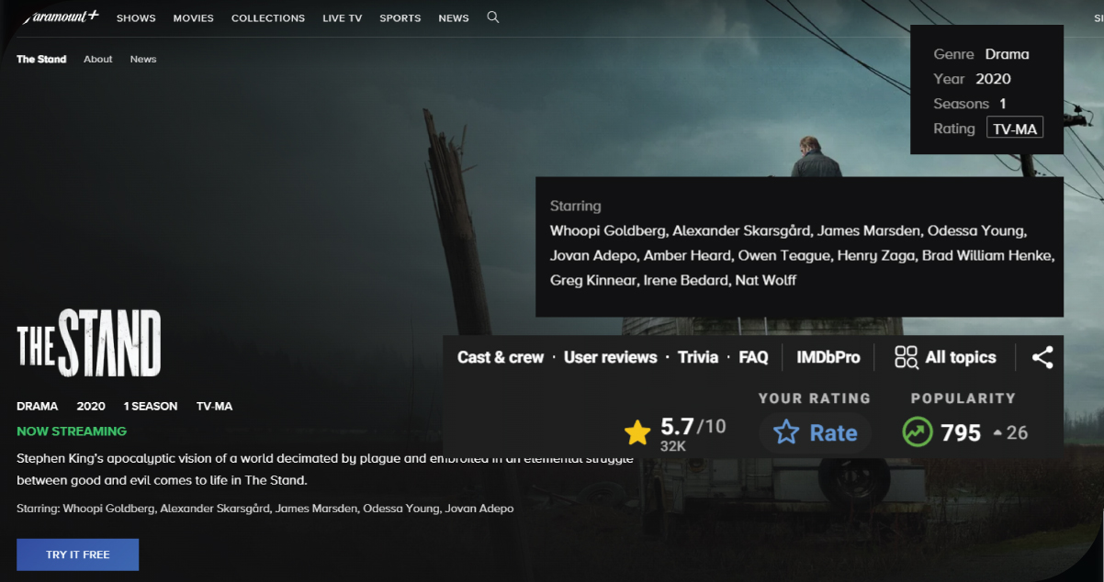Select the About tab
The image size is (1104, 582).
coord(98,59)
